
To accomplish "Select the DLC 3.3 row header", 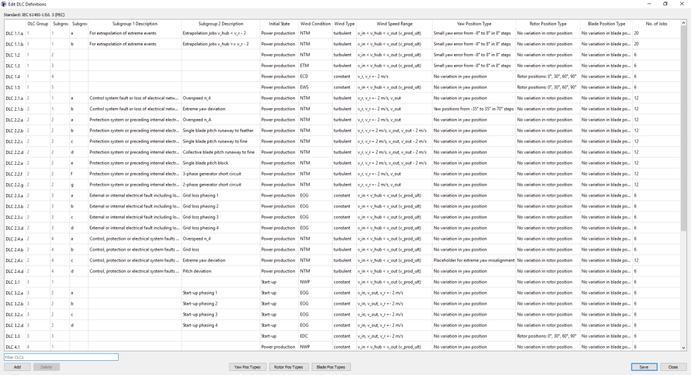I will pyautogui.click(x=13, y=336).
